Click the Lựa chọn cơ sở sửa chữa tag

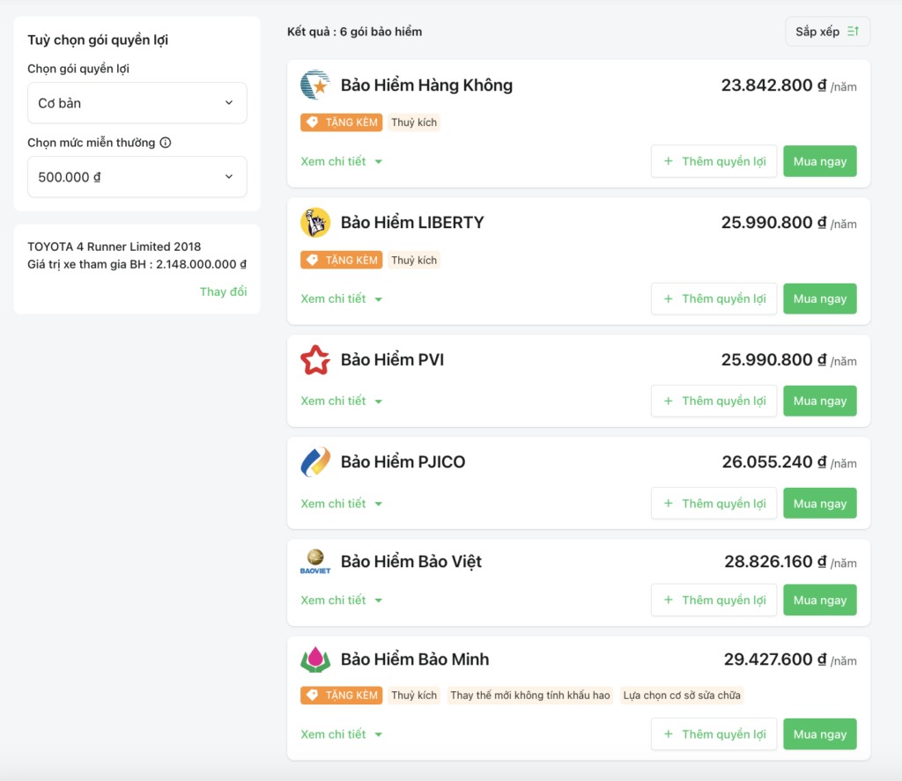click(682, 696)
